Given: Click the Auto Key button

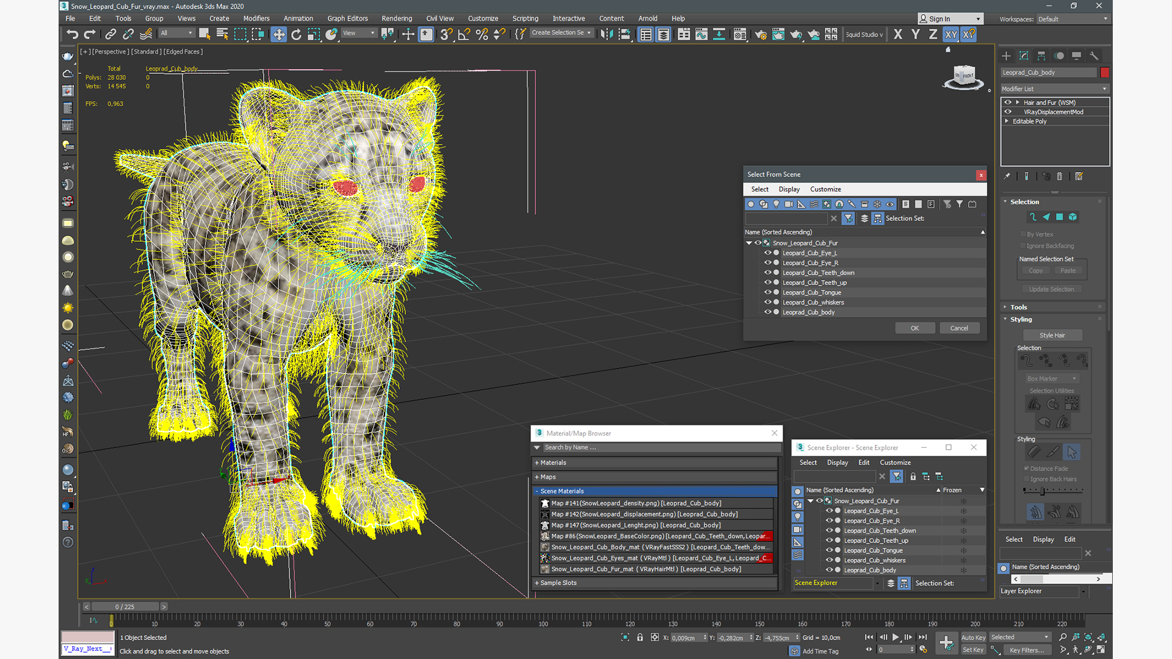Looking at the screenshot, I should (973, 638).
